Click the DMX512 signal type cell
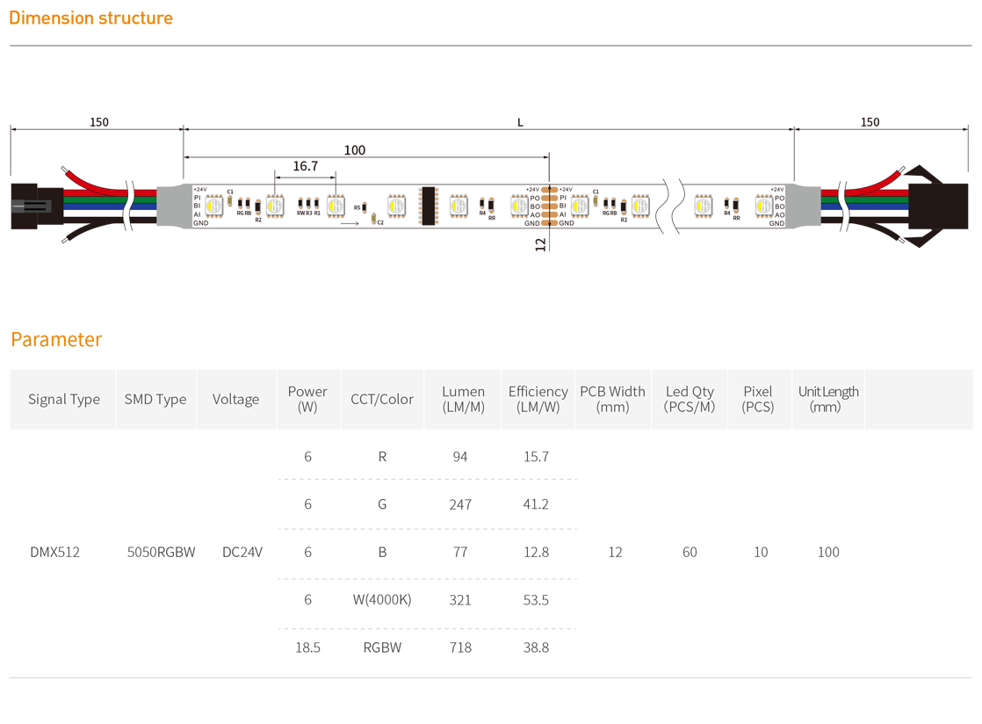982x724 pixels. click(x=55, y=552)
